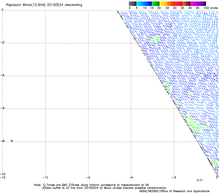Click the '-9' longitude axis label
Screen dimensions: 219x193
pyautogui.click(x=88, y=178)
